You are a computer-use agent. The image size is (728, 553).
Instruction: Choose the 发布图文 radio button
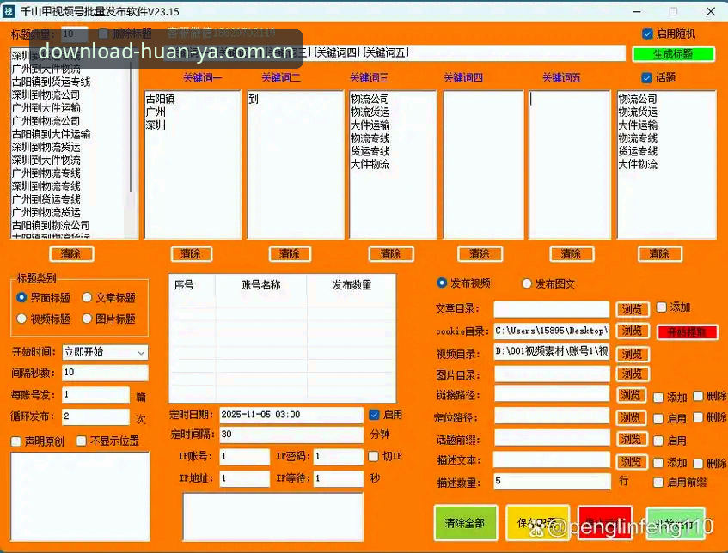click(x=527, y=283)
